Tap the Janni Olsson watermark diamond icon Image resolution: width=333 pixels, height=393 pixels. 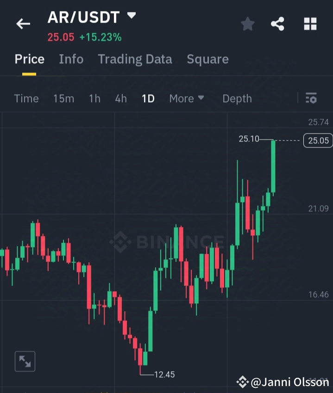(x=243, y=382)
